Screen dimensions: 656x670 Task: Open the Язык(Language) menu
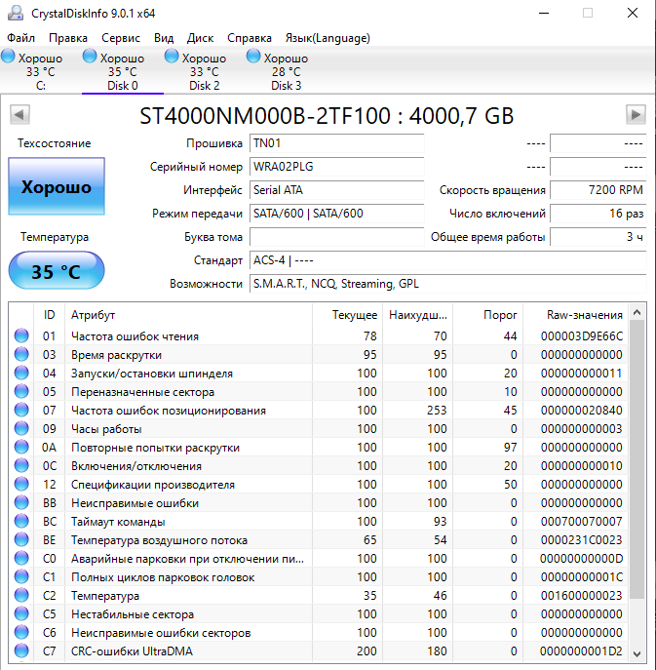click(x=328, y=38)
